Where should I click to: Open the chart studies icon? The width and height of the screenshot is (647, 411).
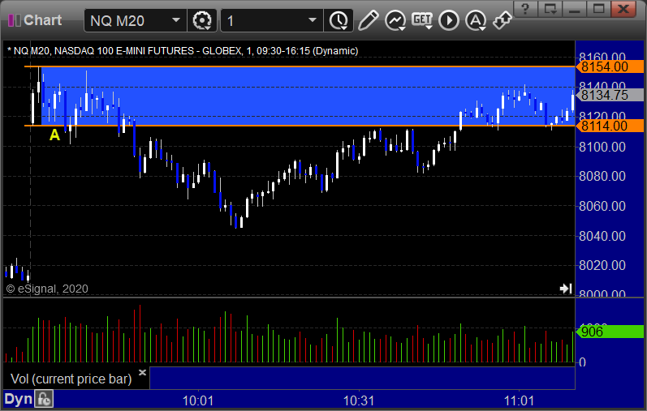click(x=395, y=20)
